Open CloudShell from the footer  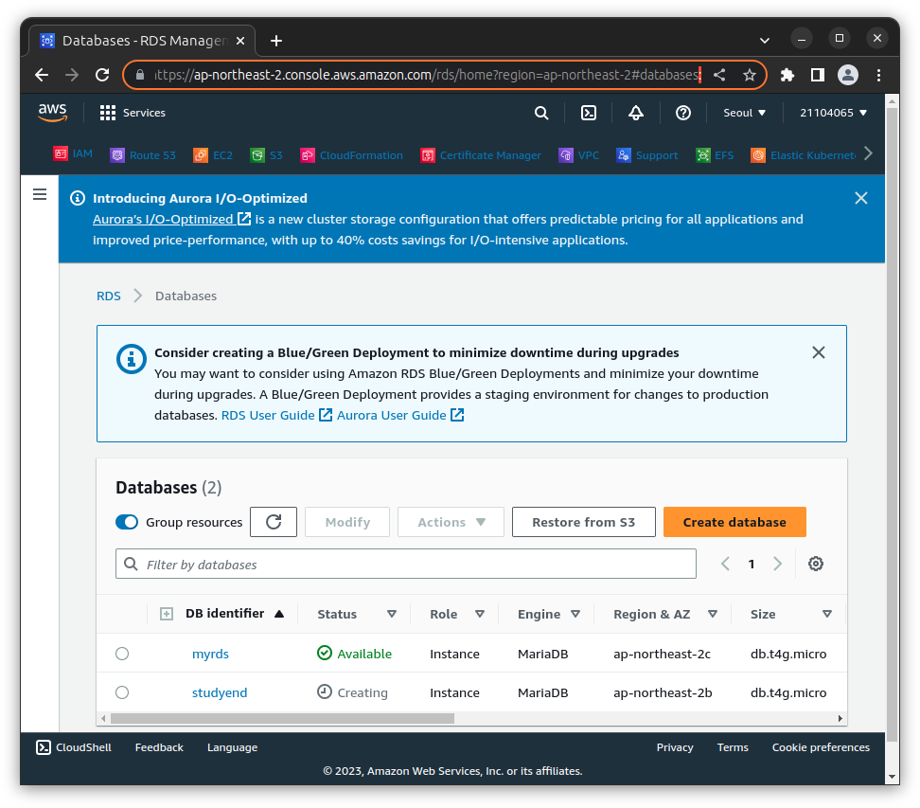pyautogui.click(x=74, y=747)
